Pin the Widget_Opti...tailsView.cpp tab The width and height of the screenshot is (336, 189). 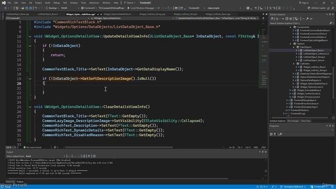point(98,14)
